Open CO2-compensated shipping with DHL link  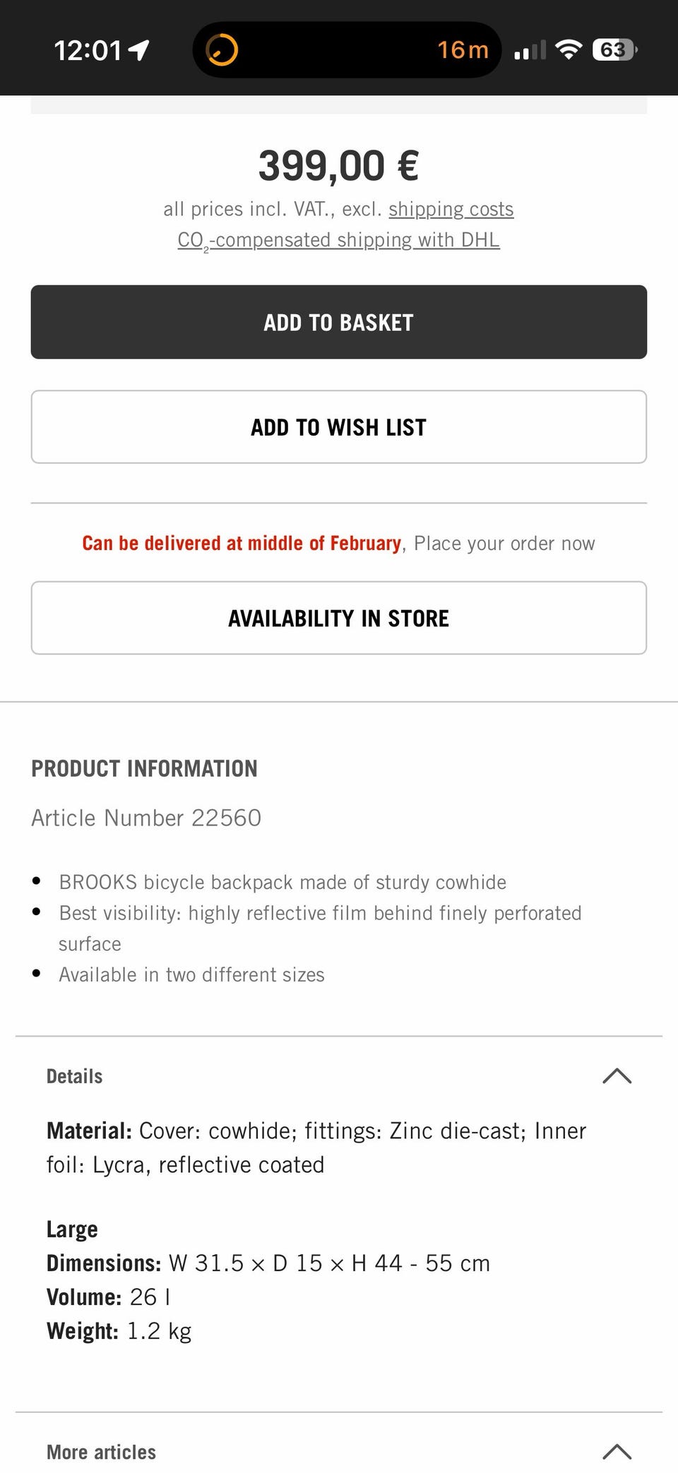tap(339, 240)
